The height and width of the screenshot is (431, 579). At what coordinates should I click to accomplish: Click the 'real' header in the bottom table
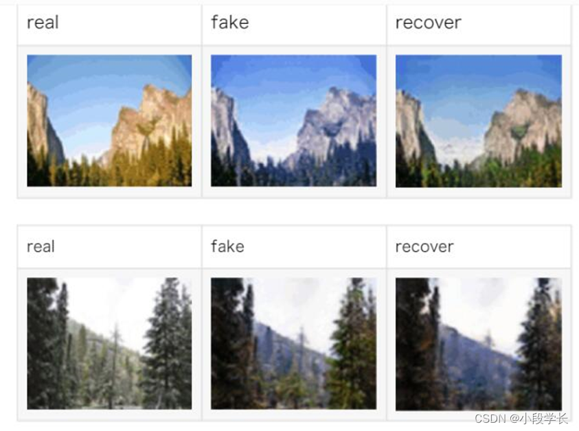point(41,246)
